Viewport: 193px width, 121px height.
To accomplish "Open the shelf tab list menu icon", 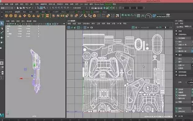I will [x=2, y=12].
